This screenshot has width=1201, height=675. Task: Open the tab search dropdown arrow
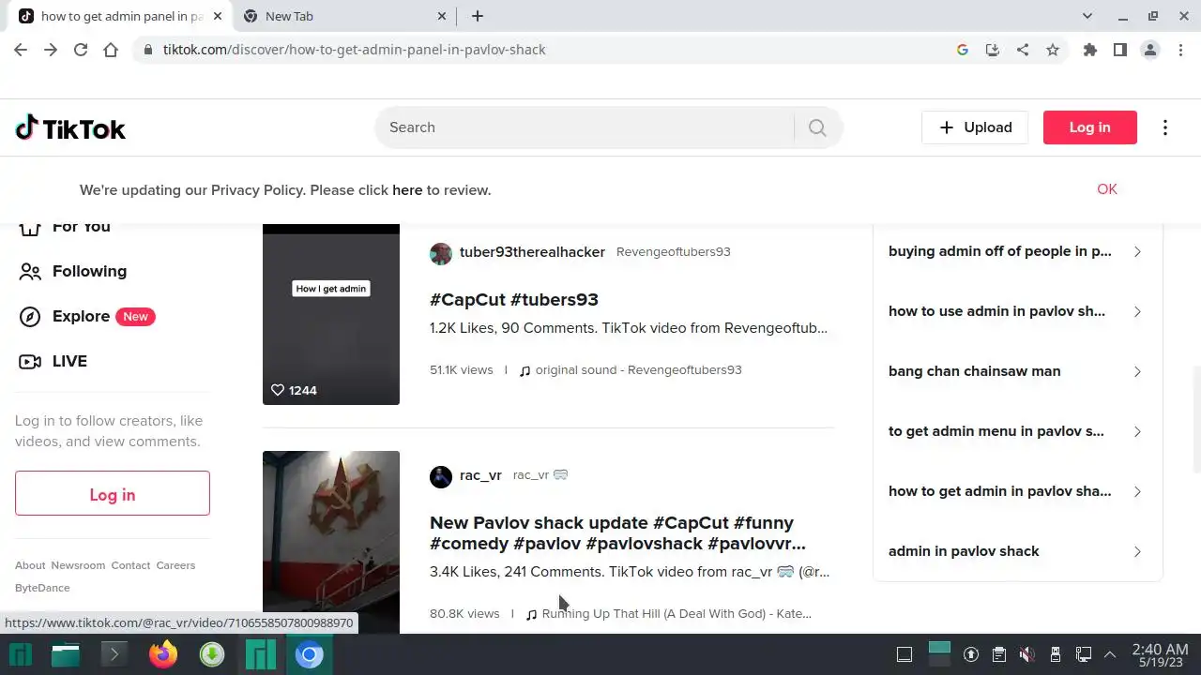pyautogui.click(x=1087, y=16)
